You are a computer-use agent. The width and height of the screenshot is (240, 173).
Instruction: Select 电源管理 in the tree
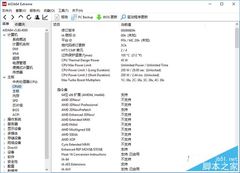(19, 63)
